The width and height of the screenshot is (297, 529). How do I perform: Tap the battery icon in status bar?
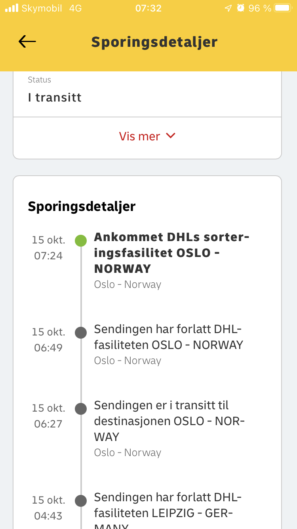(x=283, y=8)
